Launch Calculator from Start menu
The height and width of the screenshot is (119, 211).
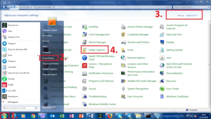20,67
